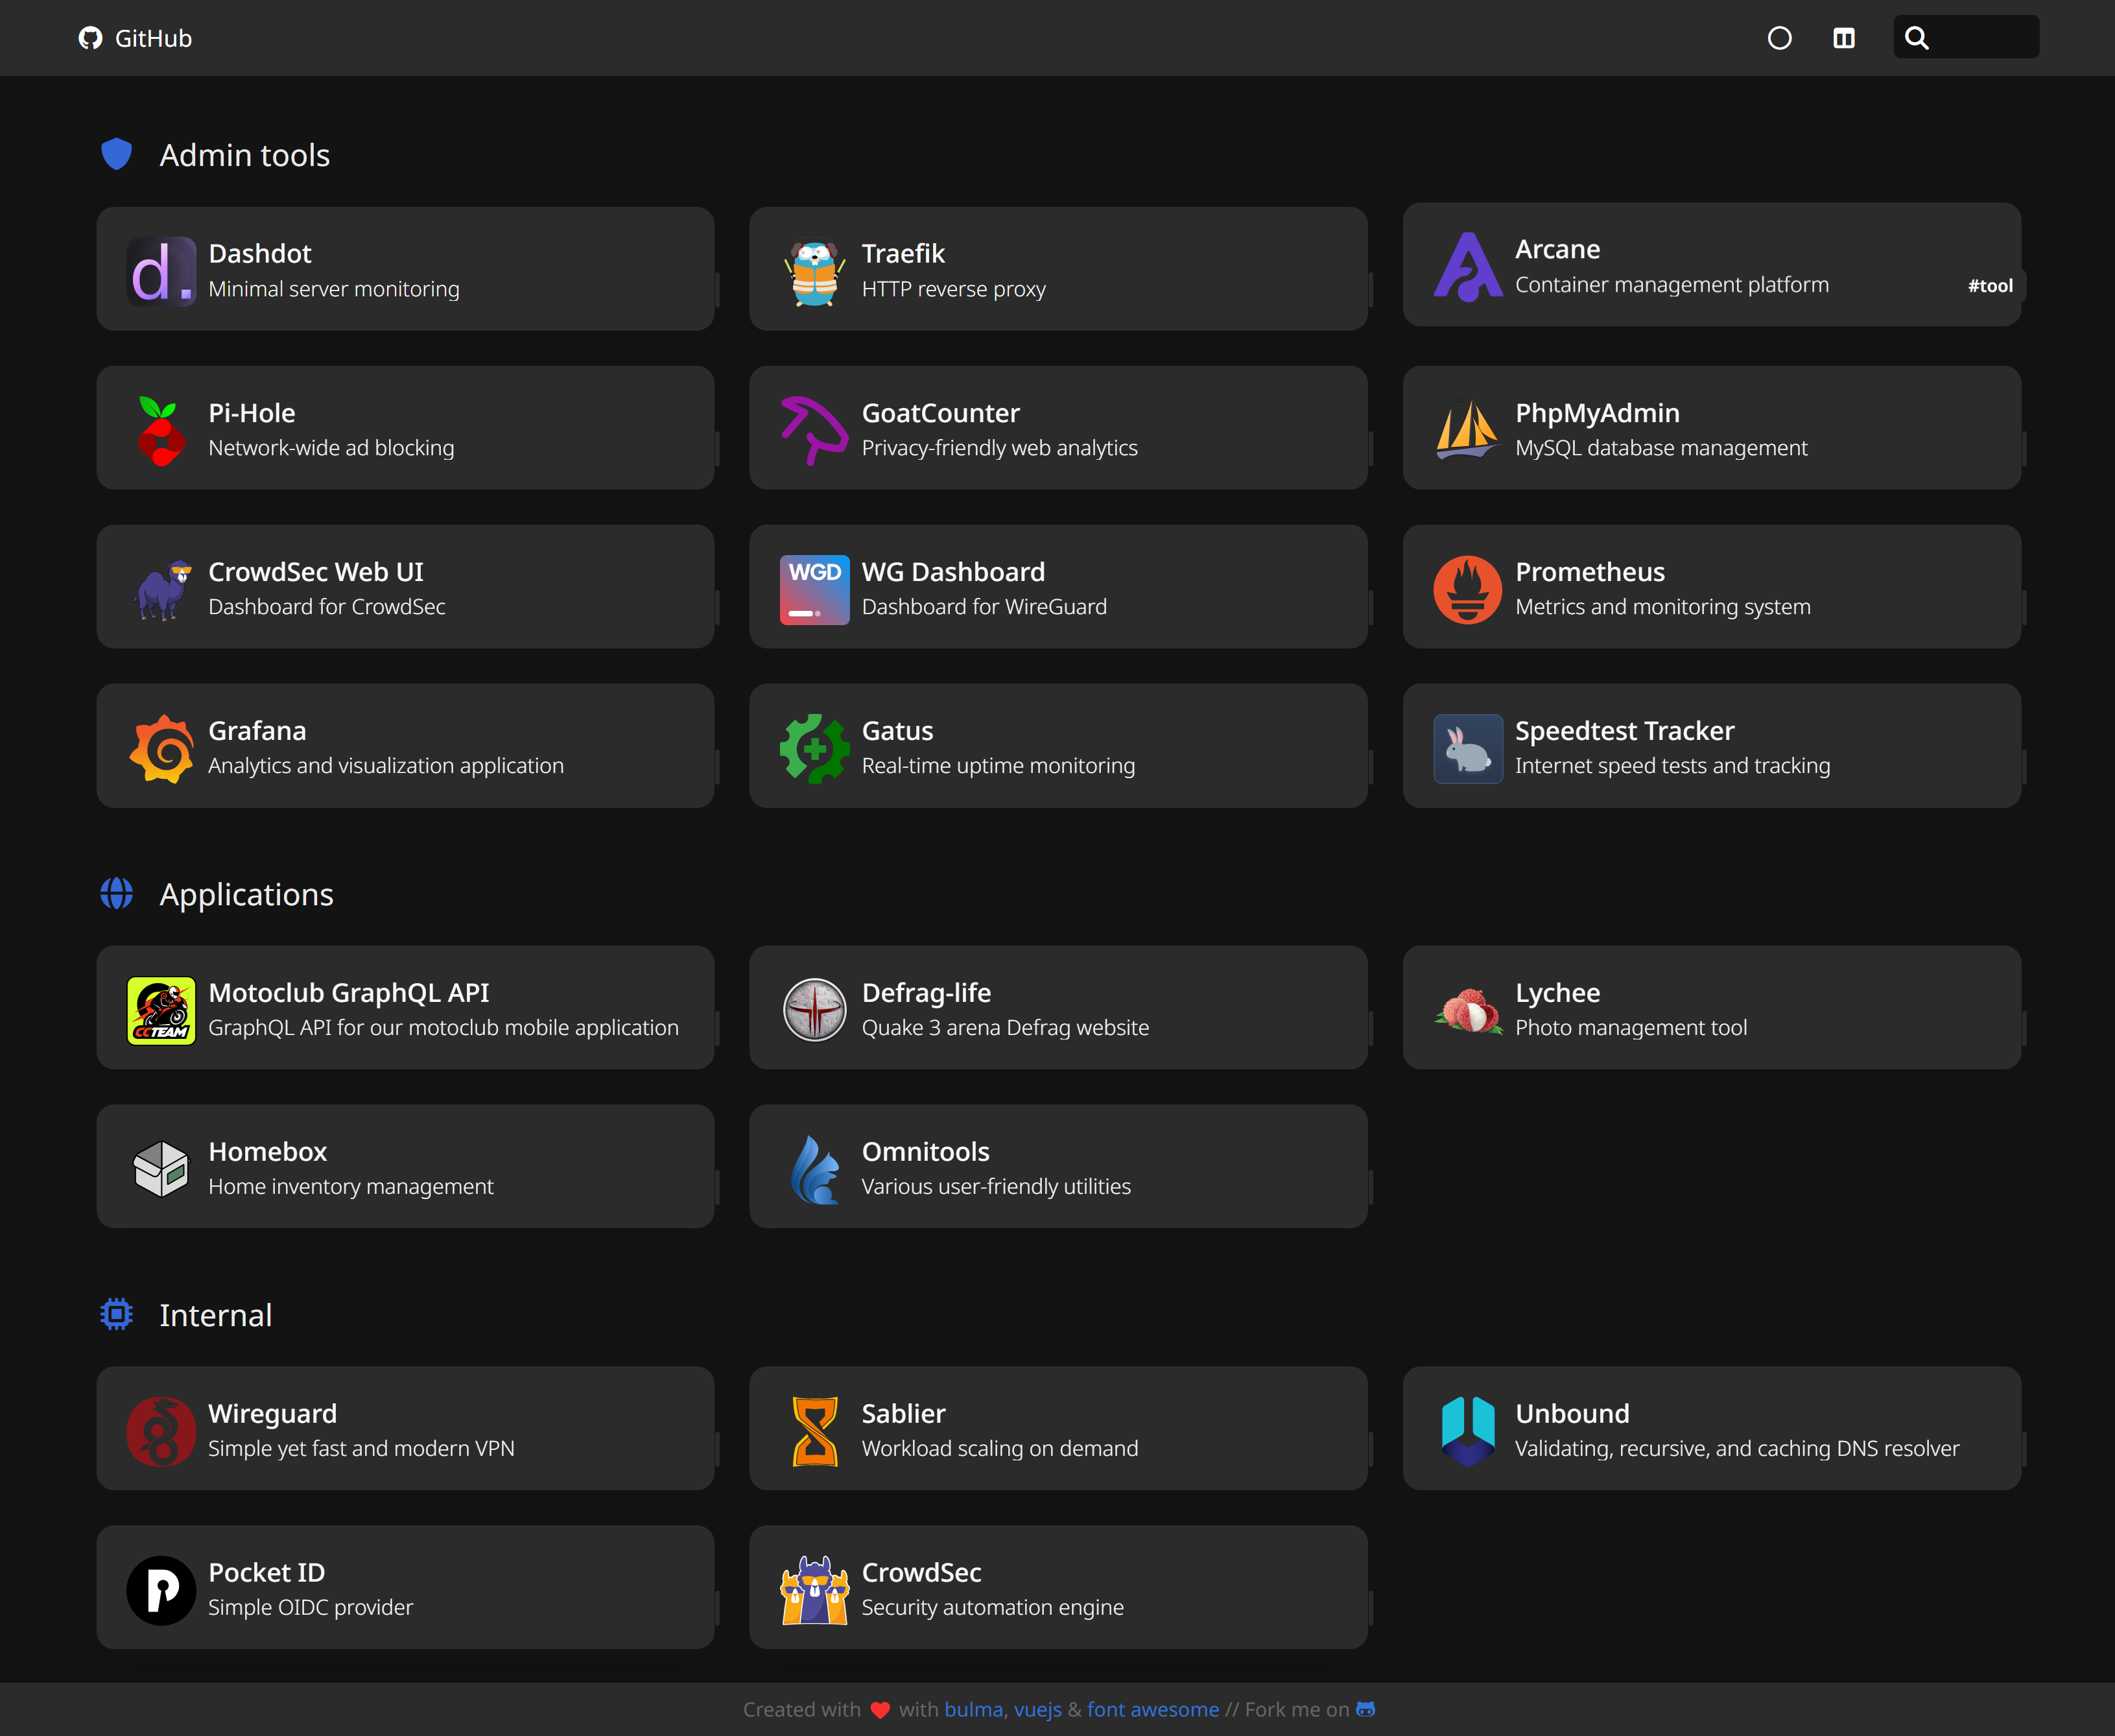Click the #tool tag on Arcane
The height and width of the screenshot is (1736, 2115).
pyautogui.click(x=1990, y=285)
